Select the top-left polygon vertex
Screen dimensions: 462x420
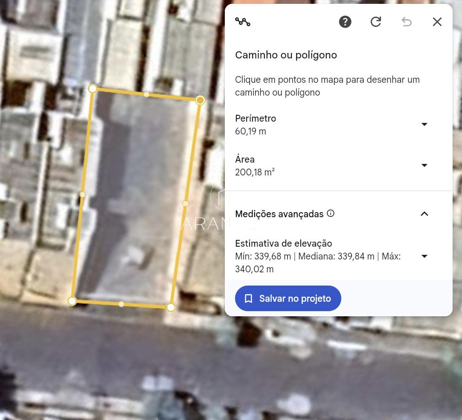93,88
